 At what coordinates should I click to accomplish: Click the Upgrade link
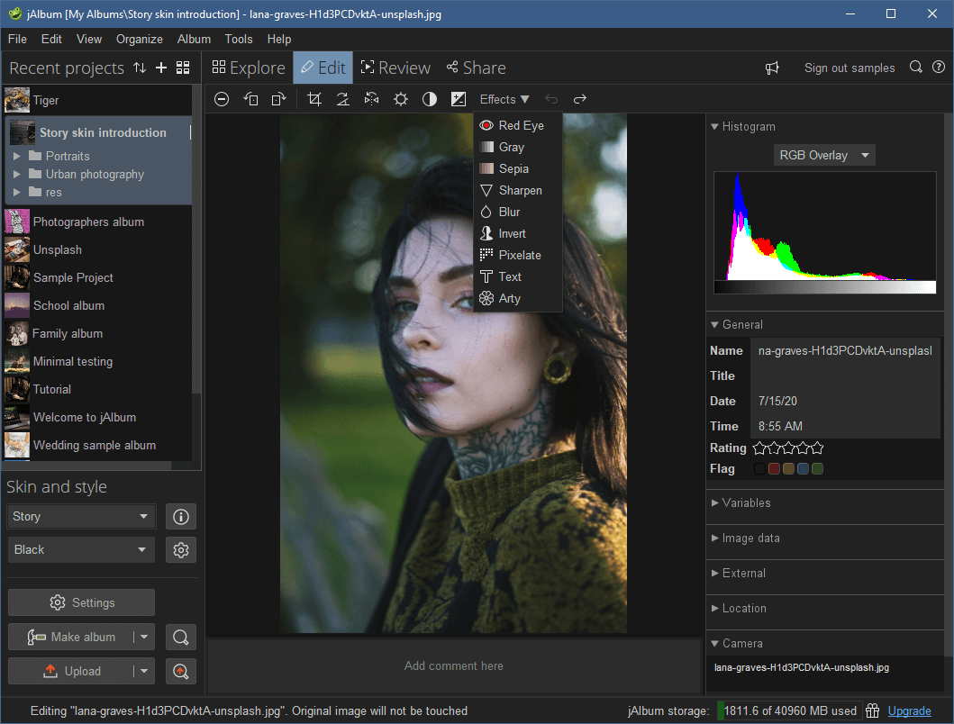[909, 710]
